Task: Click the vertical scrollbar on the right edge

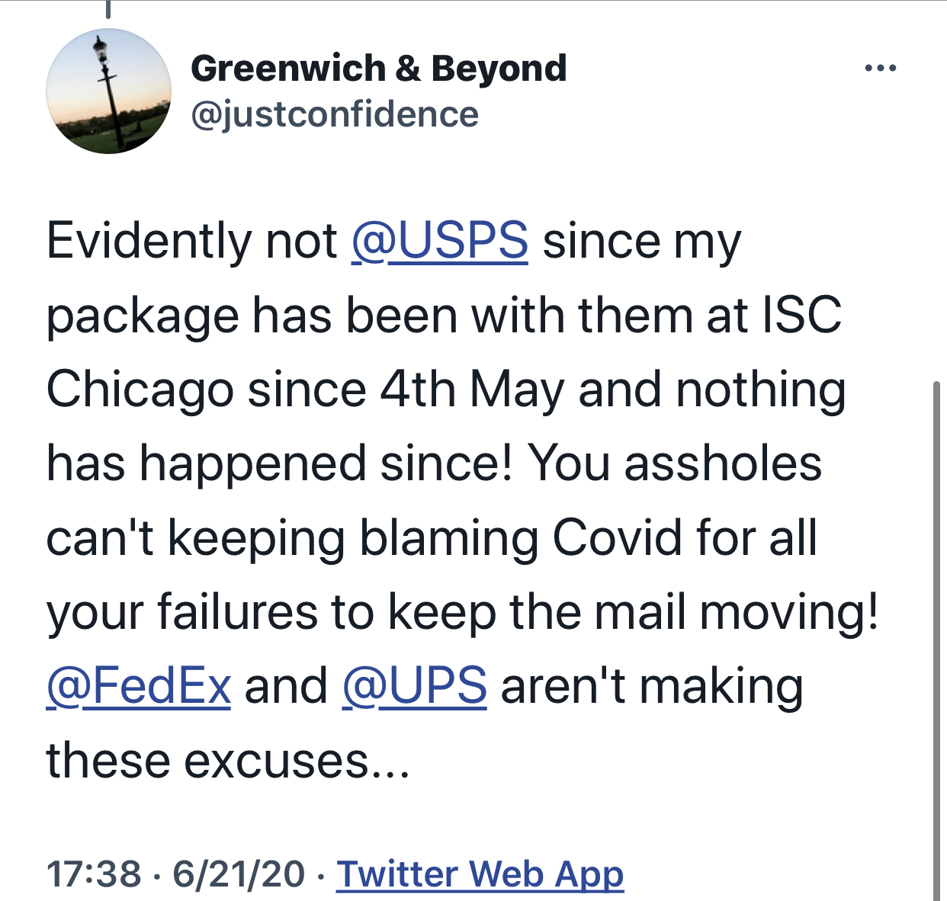Action: pos(937,640)
